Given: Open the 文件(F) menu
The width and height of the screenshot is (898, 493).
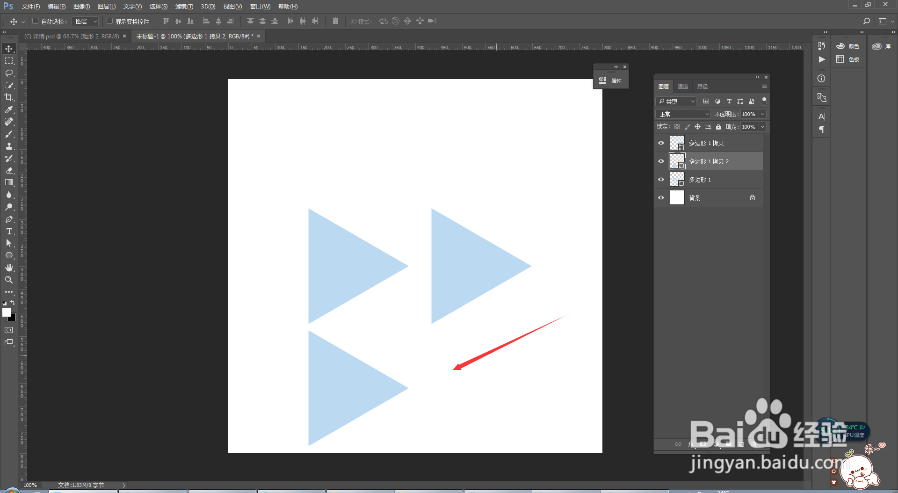Looking at the screenshot, I should 30,7.
